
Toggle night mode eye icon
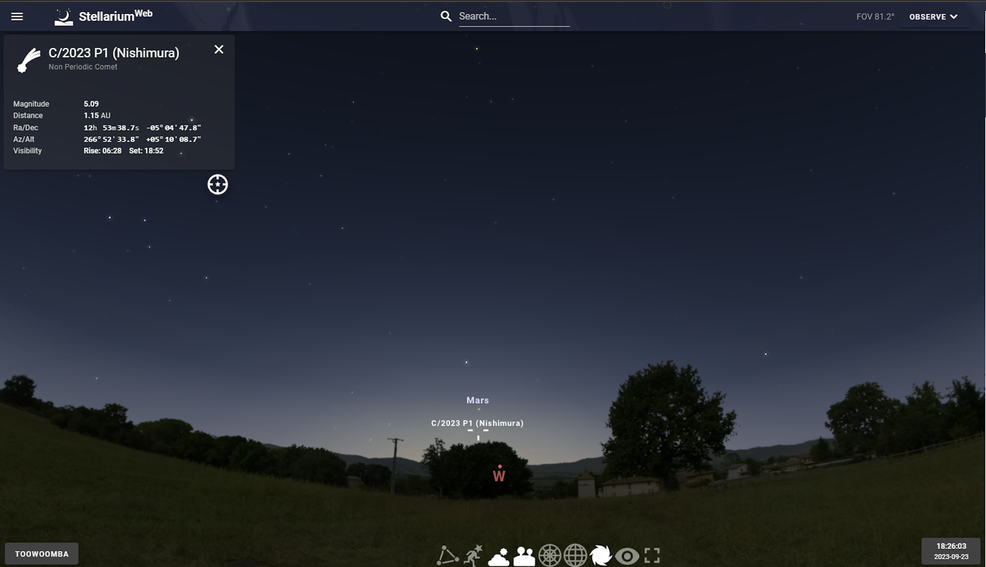[627, 556]
